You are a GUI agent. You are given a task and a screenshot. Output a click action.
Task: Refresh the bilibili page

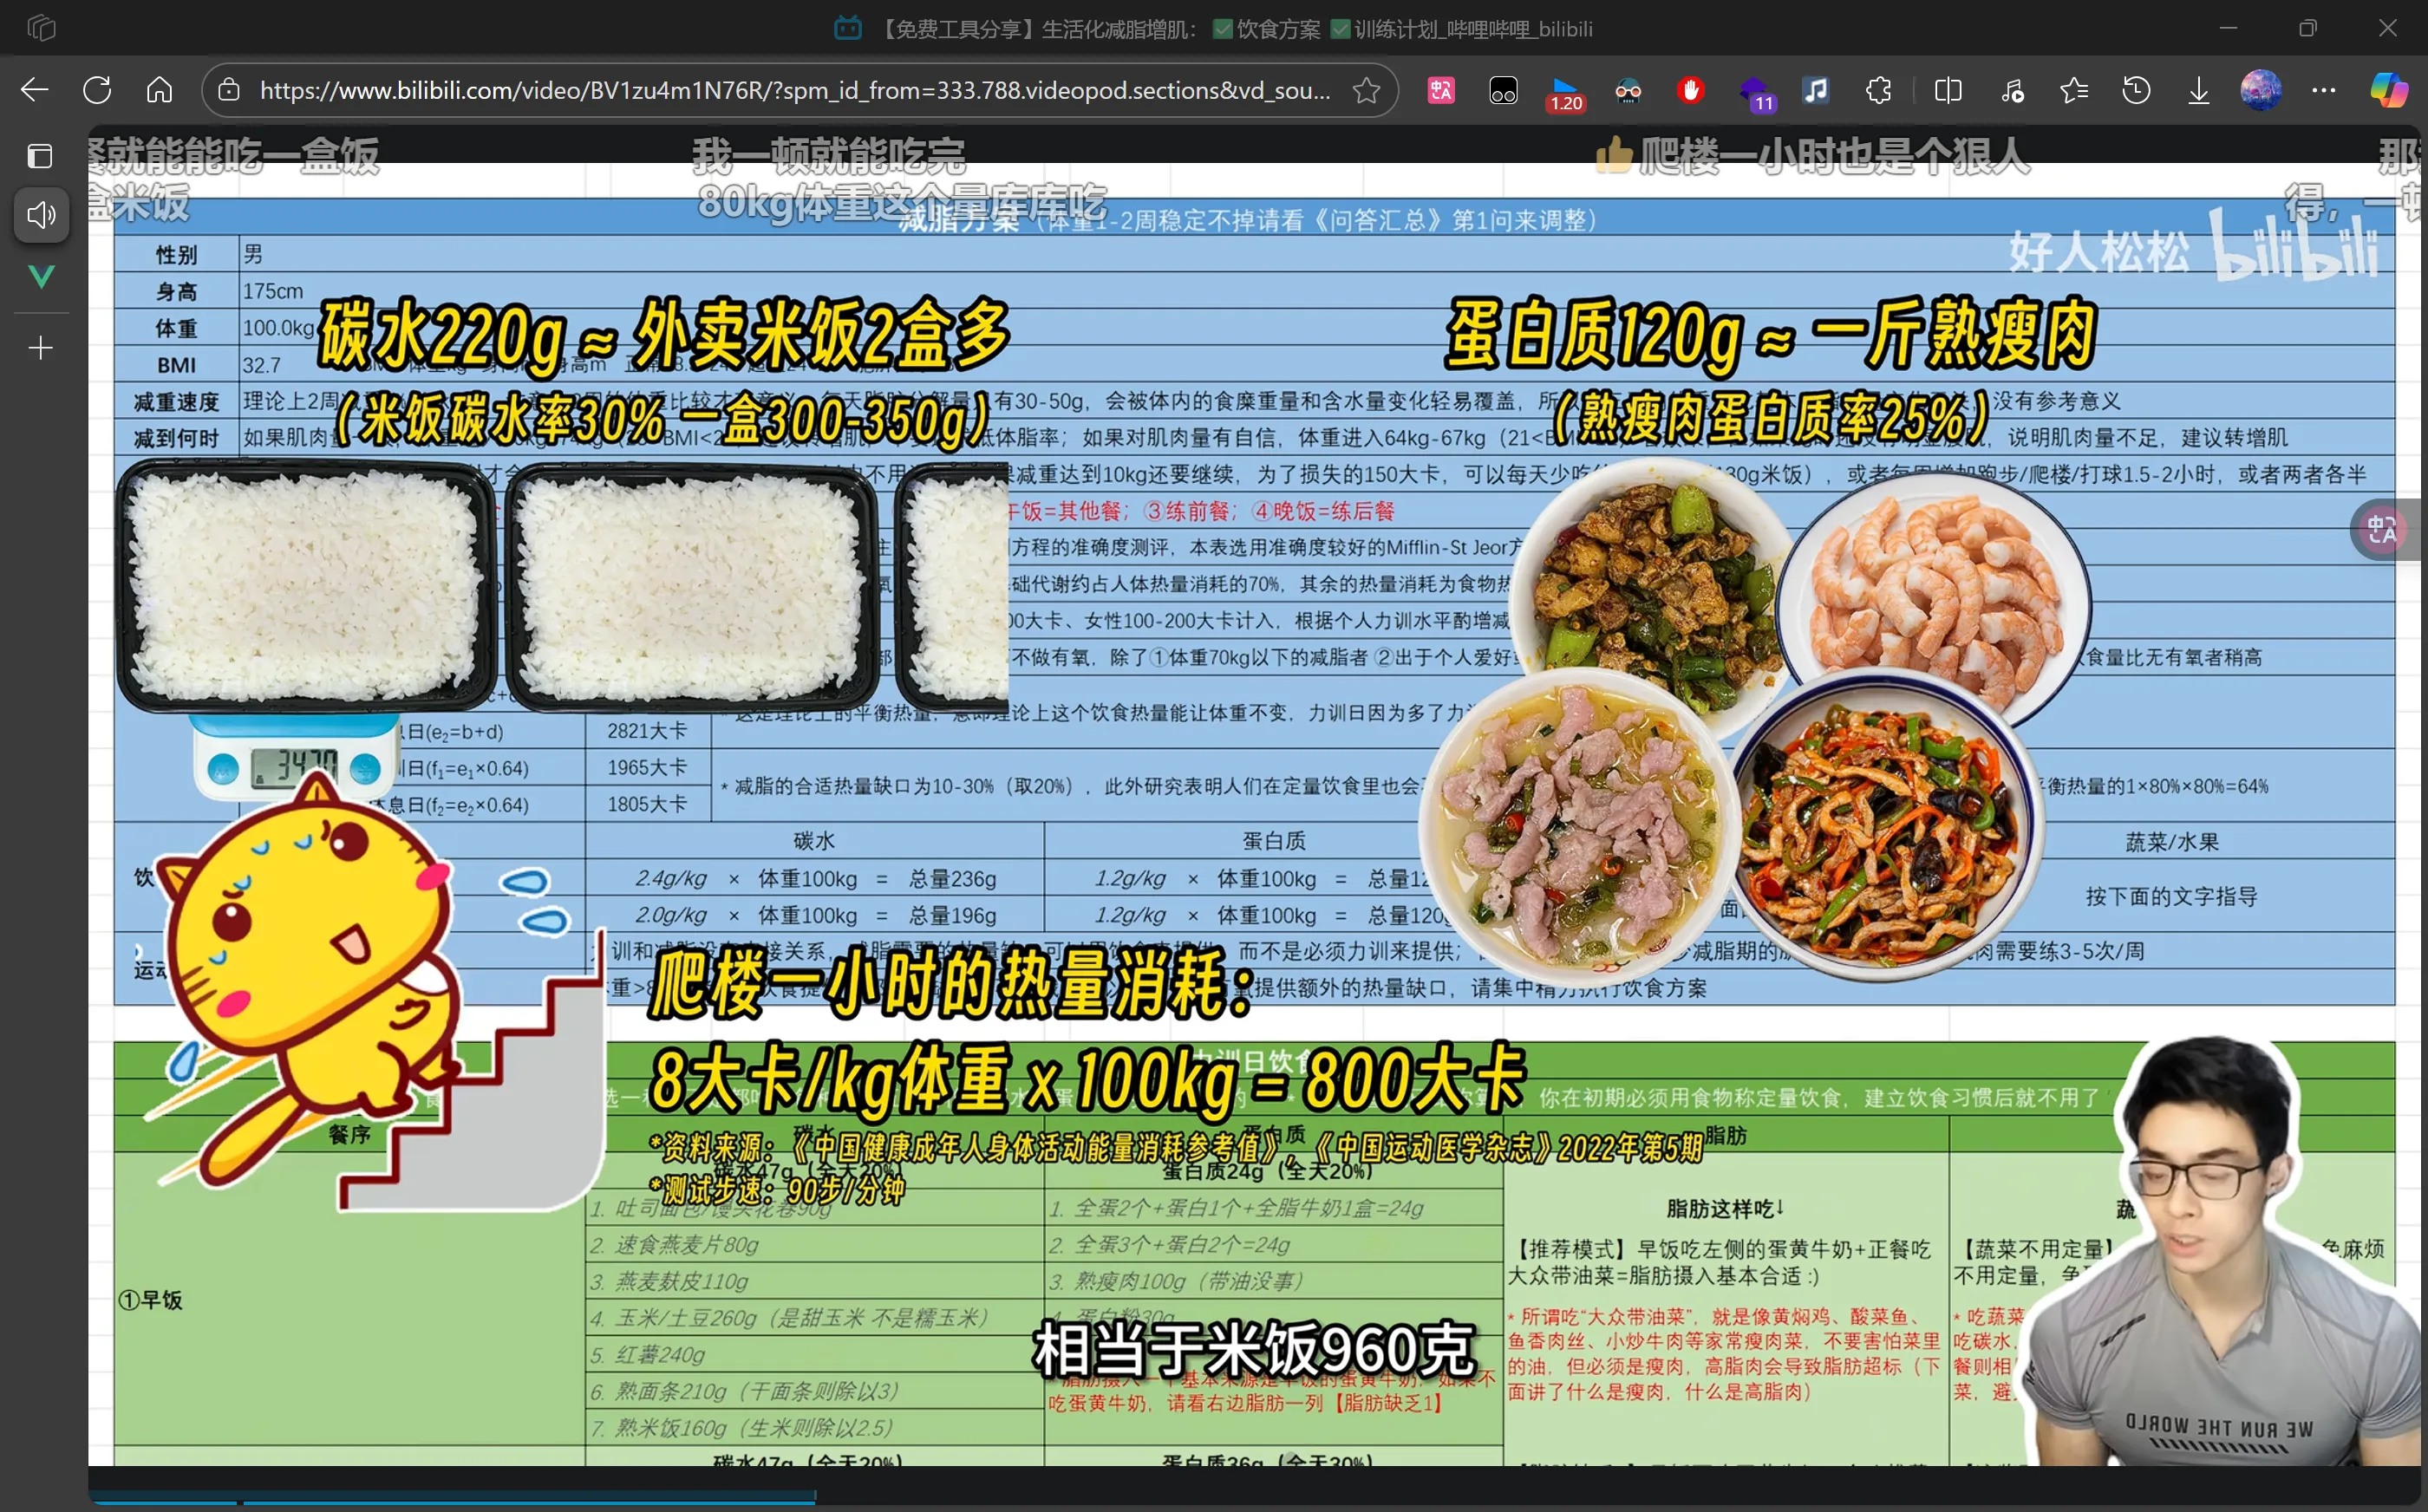[97, 90]
